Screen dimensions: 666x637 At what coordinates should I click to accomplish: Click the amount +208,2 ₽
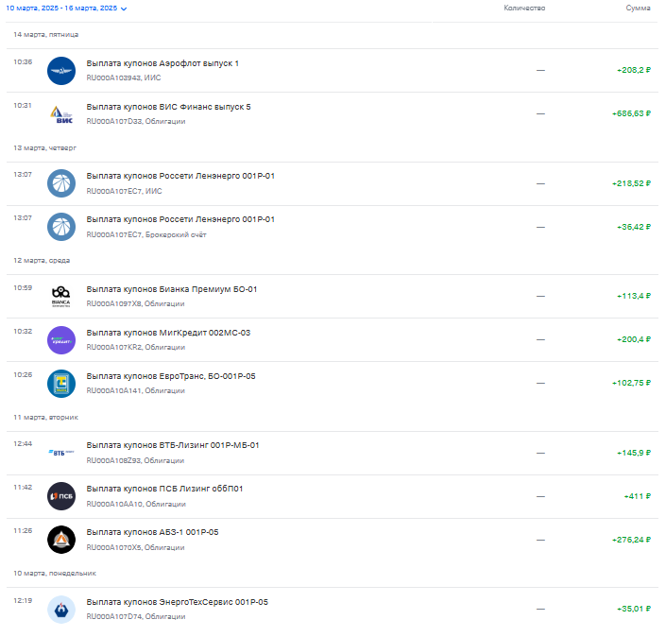pyautogui.click(x=634, y=70)
